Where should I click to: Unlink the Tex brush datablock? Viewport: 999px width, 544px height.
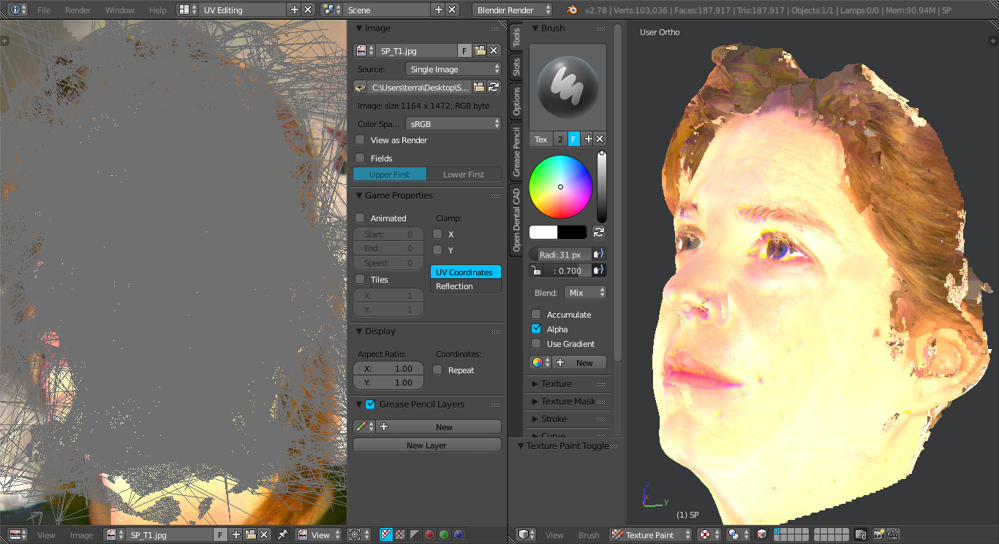pos(600,139)
